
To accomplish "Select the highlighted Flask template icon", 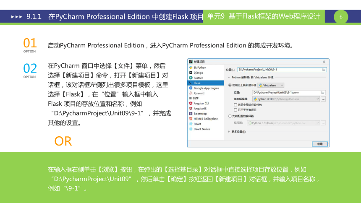I will (x=191, y=83).
